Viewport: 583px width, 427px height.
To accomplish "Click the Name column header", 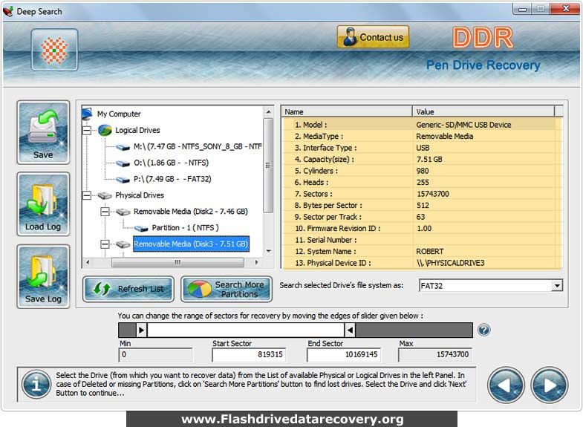I will coord(347,111).
